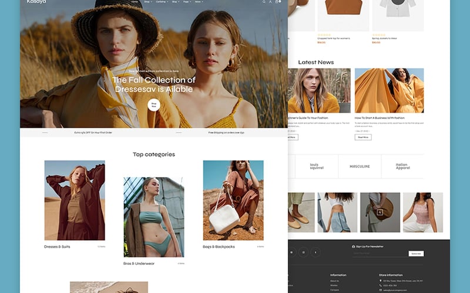Go to the Home menu item
The width and height of the screenshot is (470, 293).
(135, 2)
